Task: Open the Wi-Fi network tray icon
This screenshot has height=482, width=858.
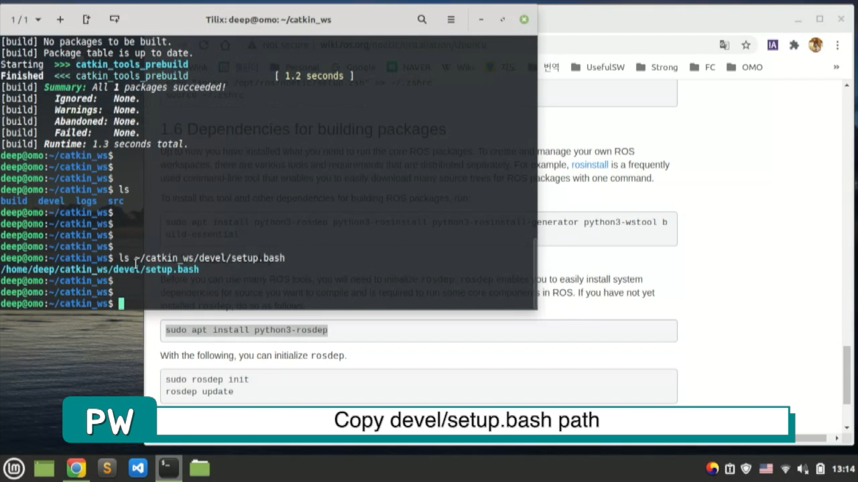Action: pos(786,469)
